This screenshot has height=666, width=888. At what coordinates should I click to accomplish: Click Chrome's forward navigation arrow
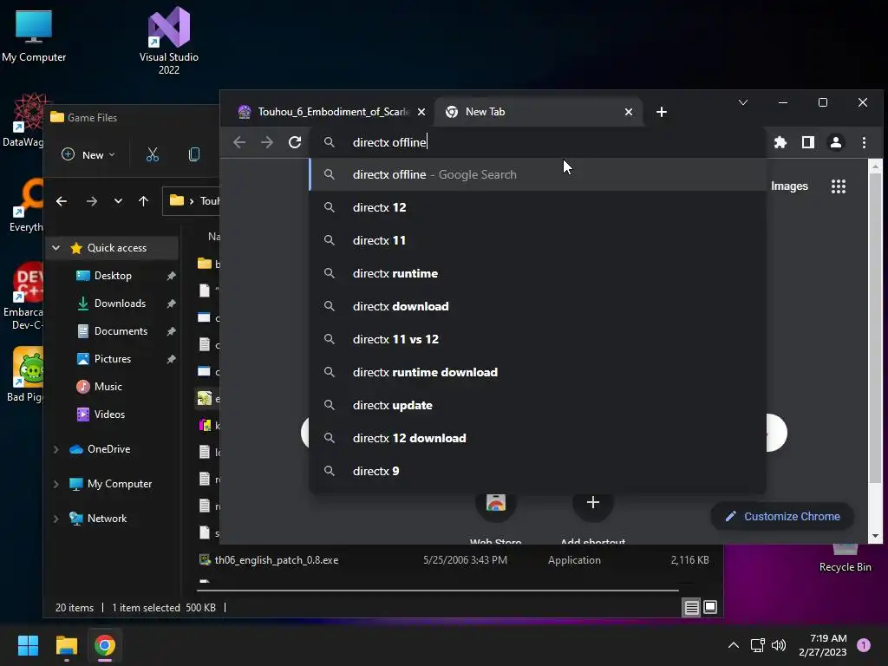coord(267,142)
